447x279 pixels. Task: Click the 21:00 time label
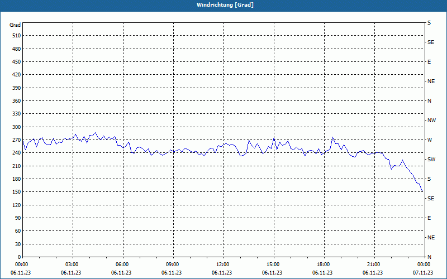373,264
